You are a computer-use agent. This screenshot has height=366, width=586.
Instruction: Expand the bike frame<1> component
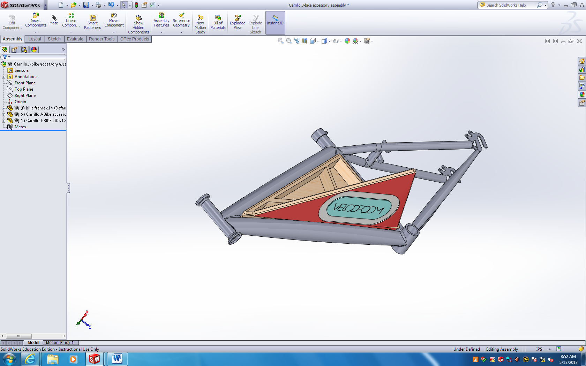(x=4, y=108)
